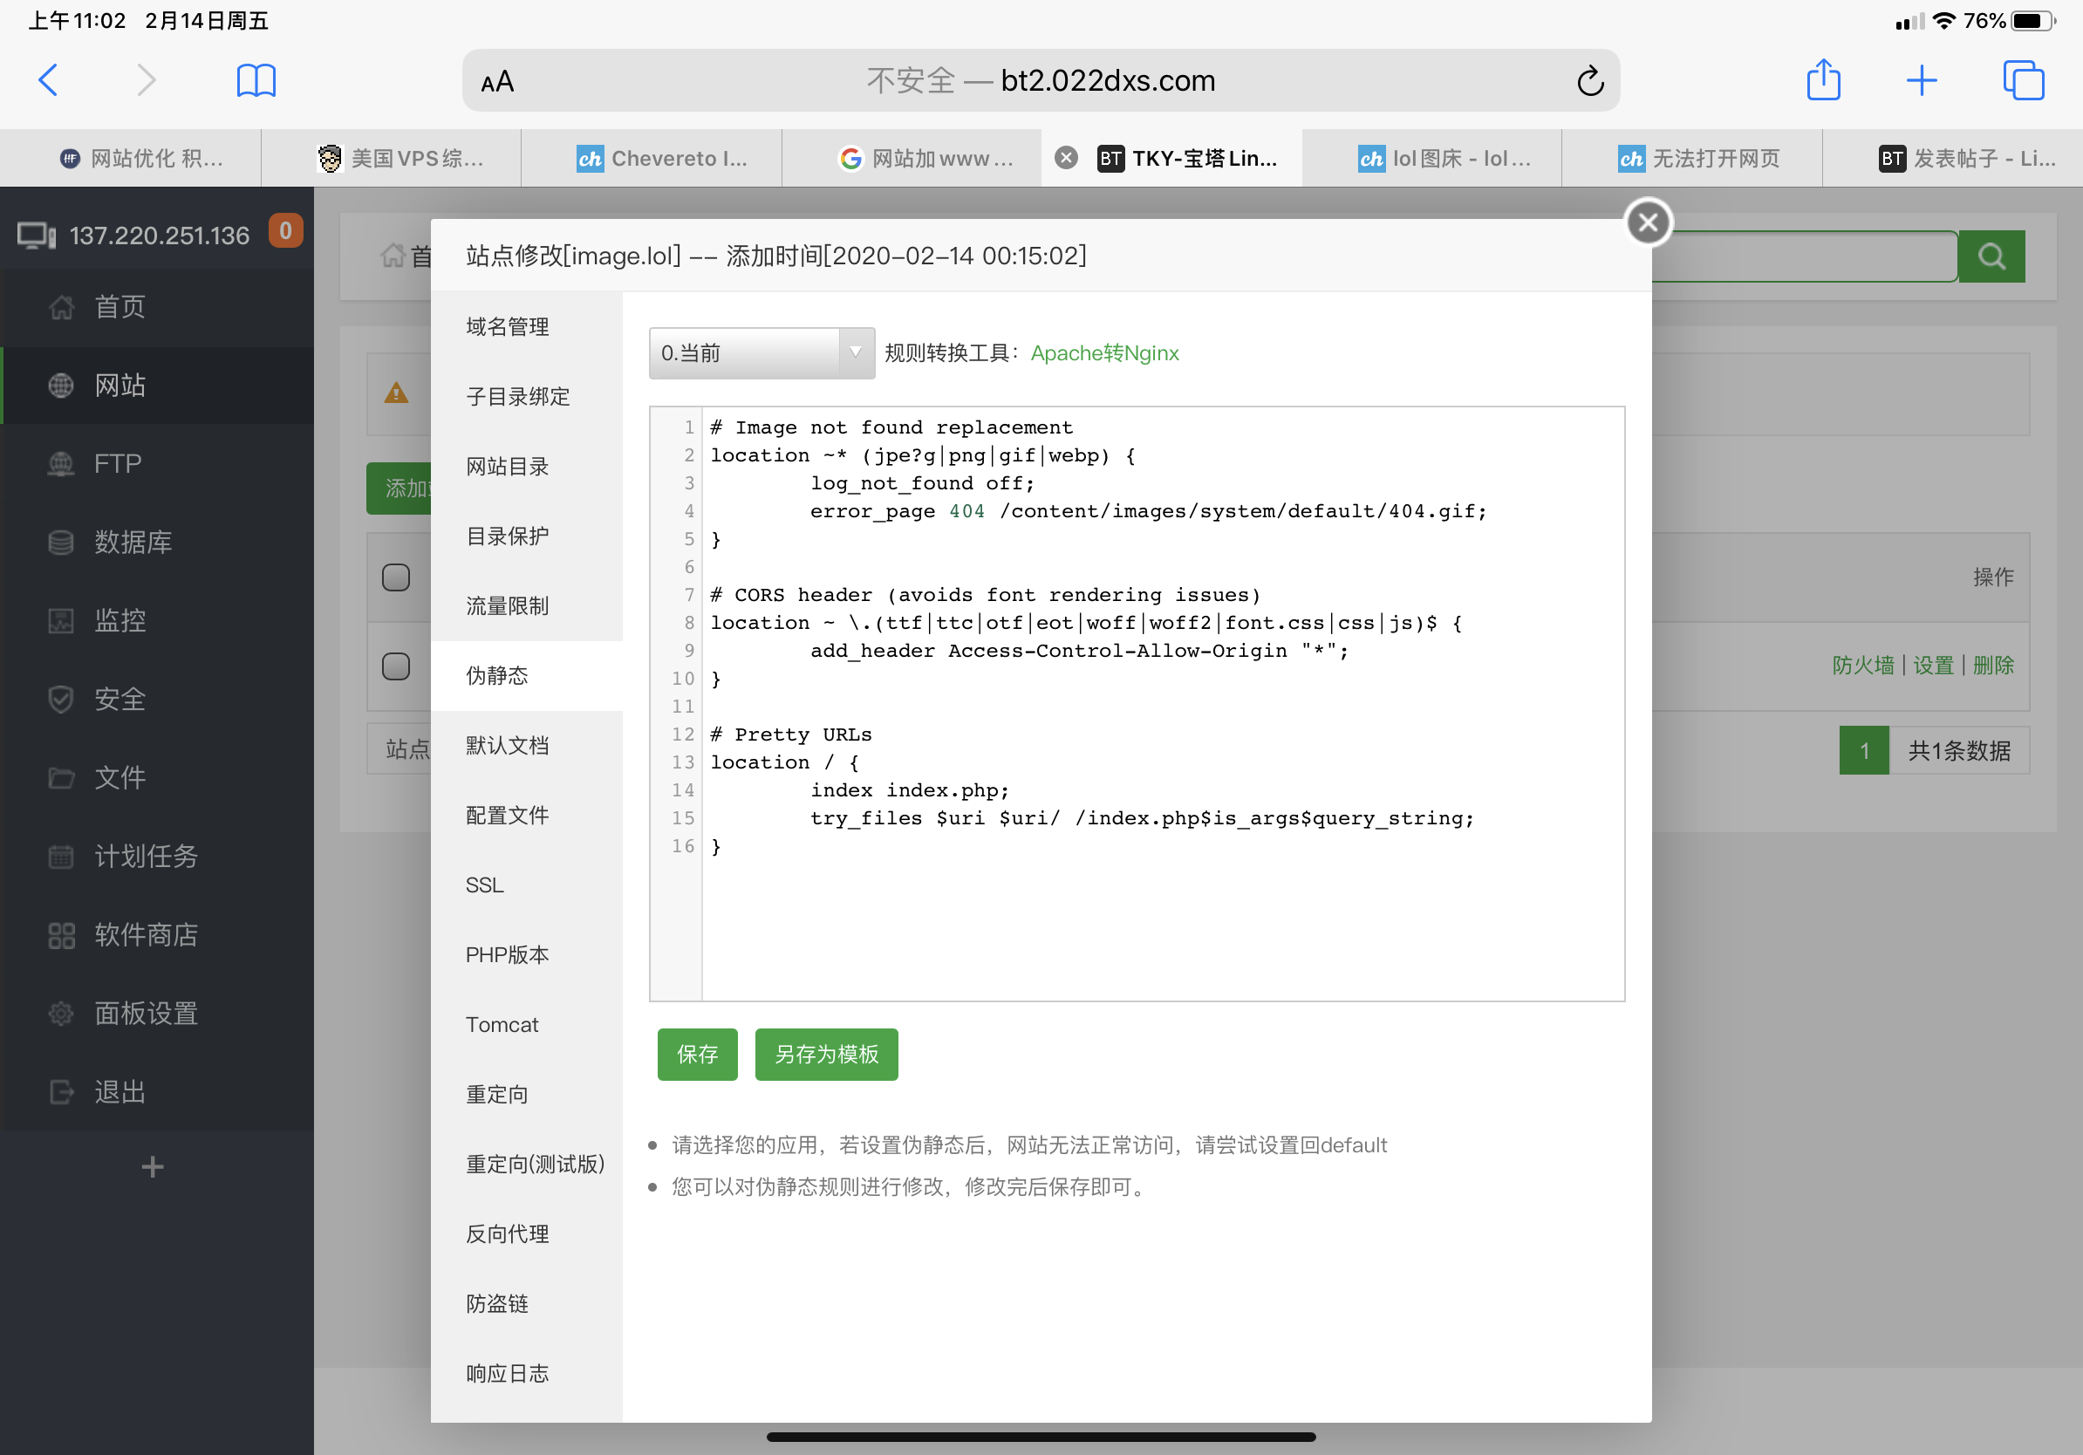Click the 计划任务 calendar icon in sidebar
This screenshot has width=2083, height=1455.
point(61,857)
